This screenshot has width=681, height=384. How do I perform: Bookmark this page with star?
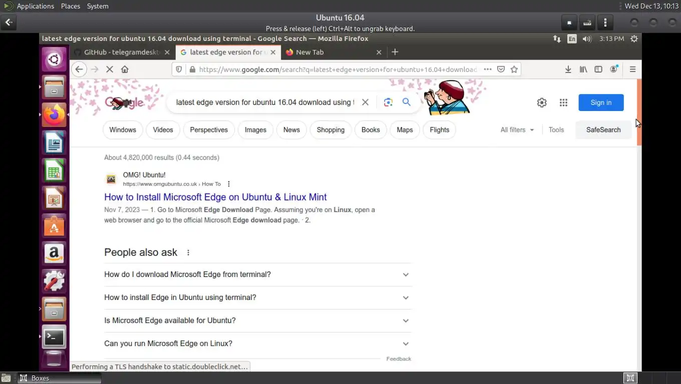point(514,69)
